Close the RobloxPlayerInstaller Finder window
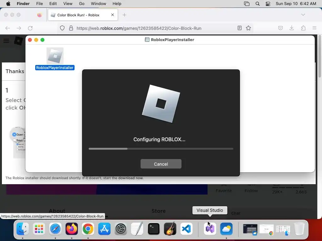The height and width of the screenshot is (241, 322). tap(30, 40)
